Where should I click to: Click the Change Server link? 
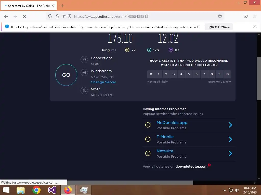coord(103,82)
